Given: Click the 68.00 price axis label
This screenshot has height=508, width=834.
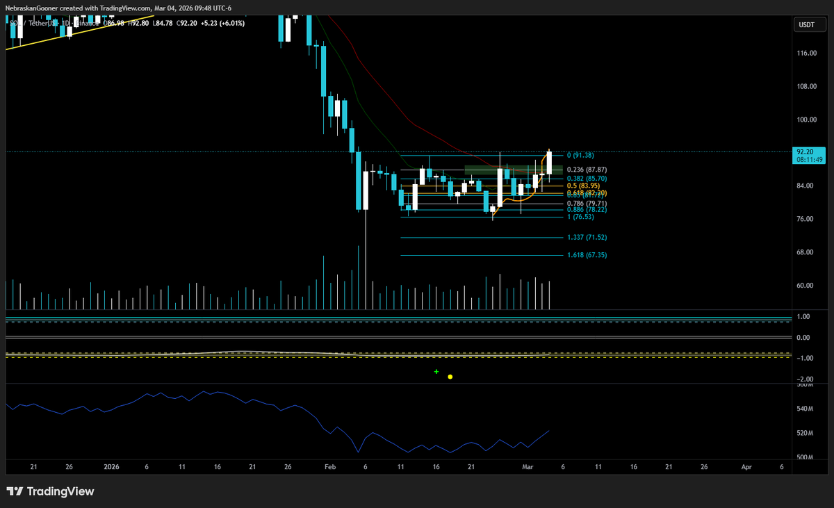Looking at the screenshot, I should (806, 252).
